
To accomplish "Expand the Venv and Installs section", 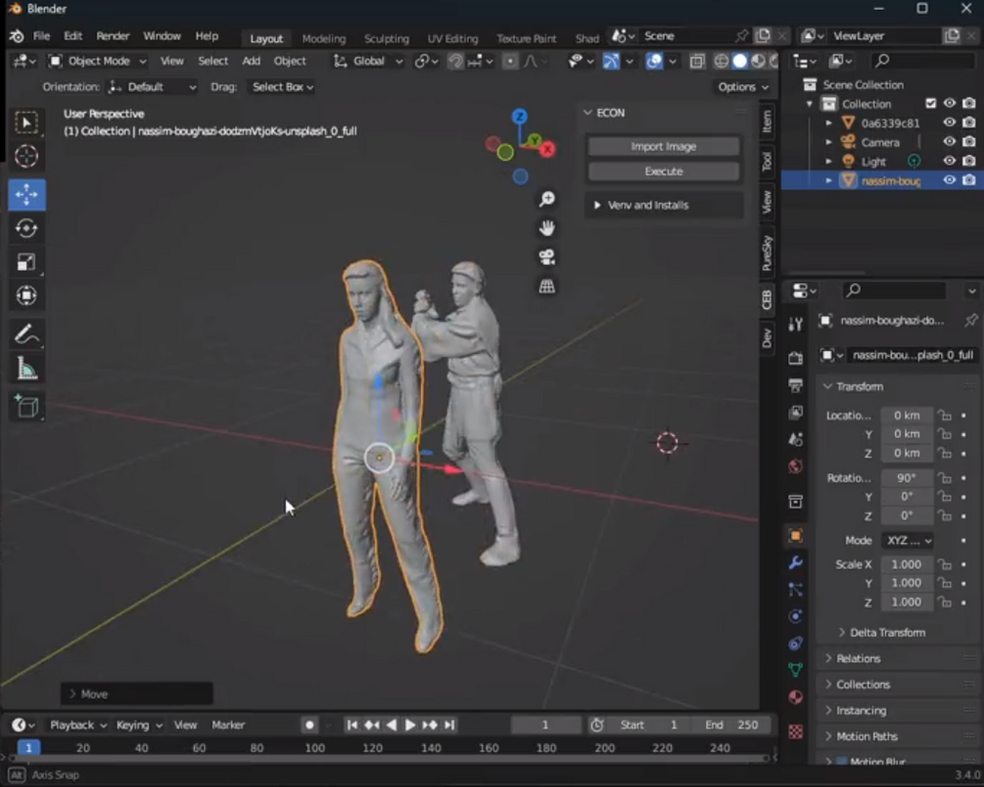I will point(664,206).
